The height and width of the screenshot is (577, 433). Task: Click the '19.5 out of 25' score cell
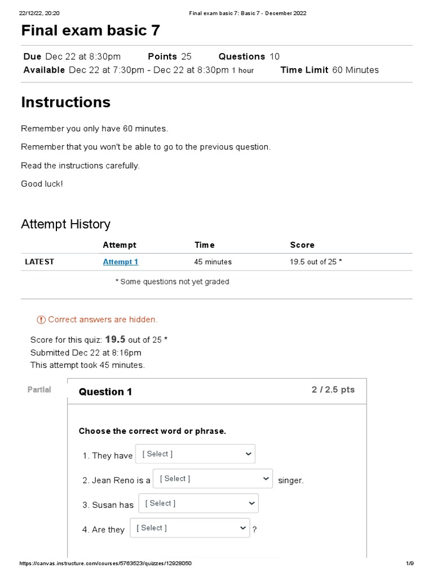[x=316, y=262]
